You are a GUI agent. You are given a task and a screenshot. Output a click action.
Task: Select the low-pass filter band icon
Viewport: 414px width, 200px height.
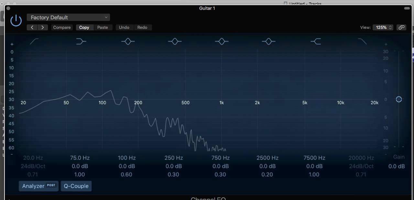click(x=362, y=41)
